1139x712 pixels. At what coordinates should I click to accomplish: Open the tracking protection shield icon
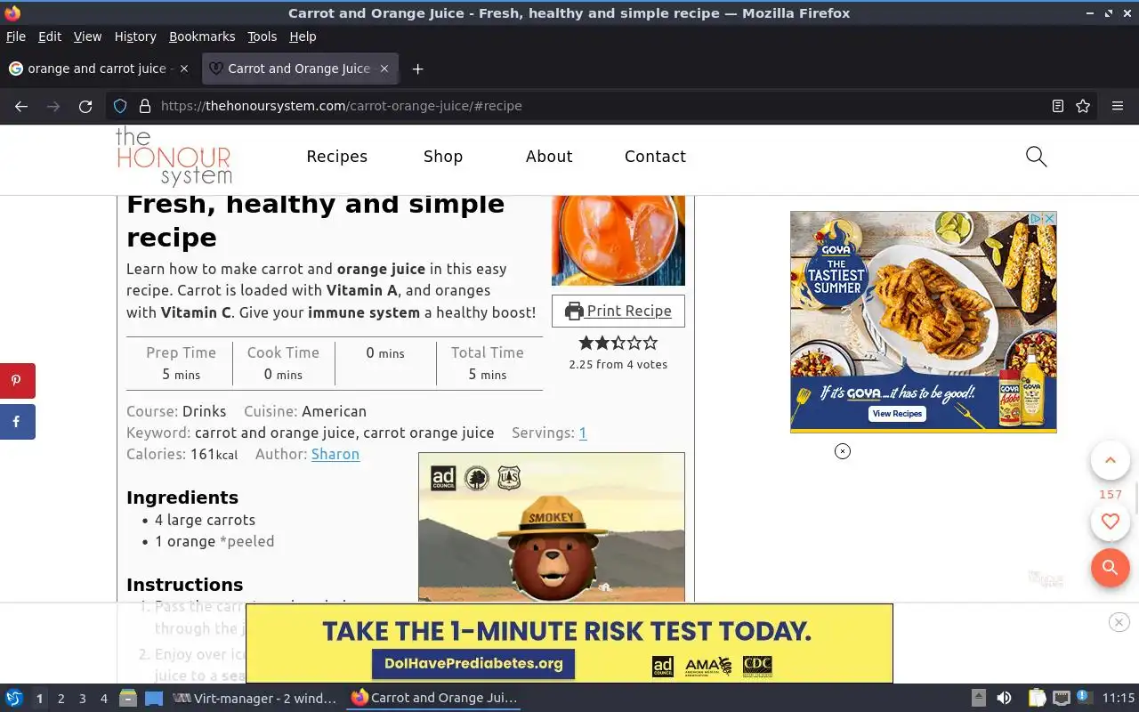pos(121,106)
